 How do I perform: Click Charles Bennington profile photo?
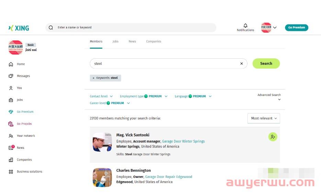point(102,178)
